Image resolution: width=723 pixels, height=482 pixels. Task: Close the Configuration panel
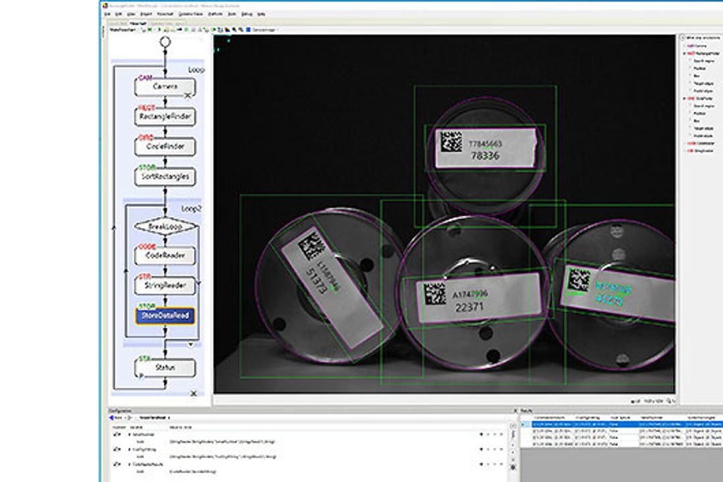pyautogui.click(x=515, y=410)
